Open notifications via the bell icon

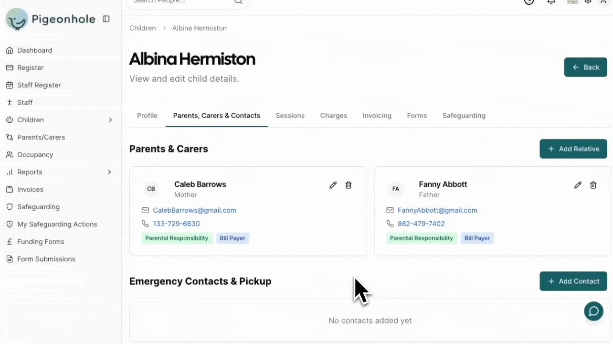tap(551, 2)
